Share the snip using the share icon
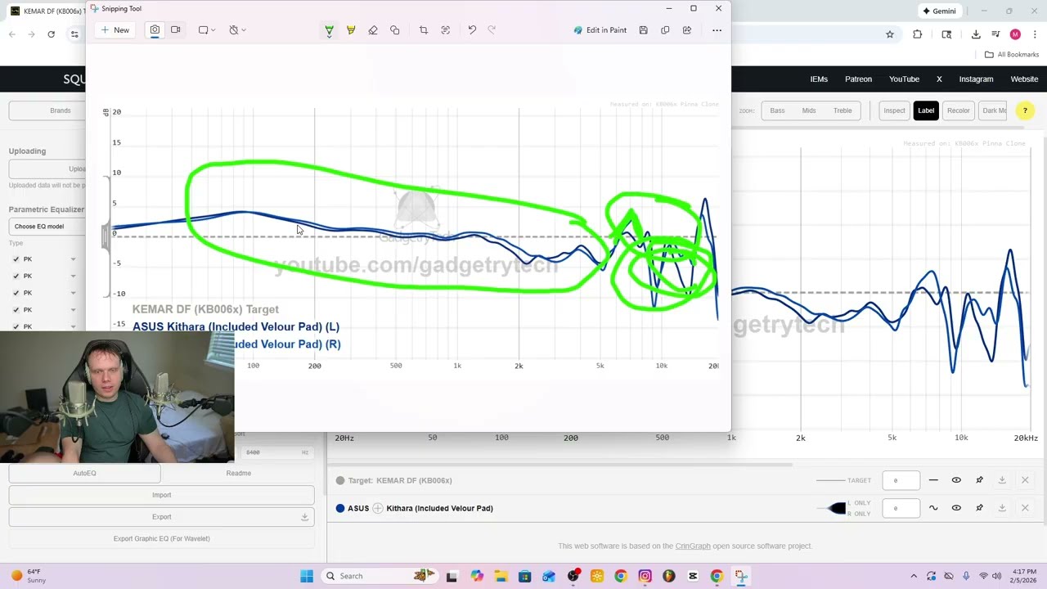This screenshot has height=589, width=1047. coord(687,29)
